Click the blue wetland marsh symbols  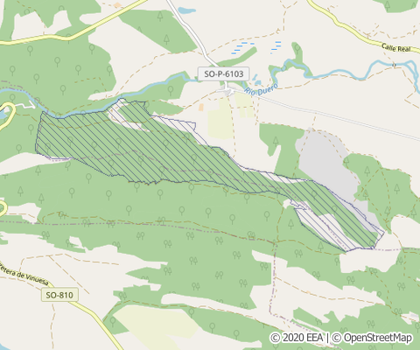click(x=256, y=47)
